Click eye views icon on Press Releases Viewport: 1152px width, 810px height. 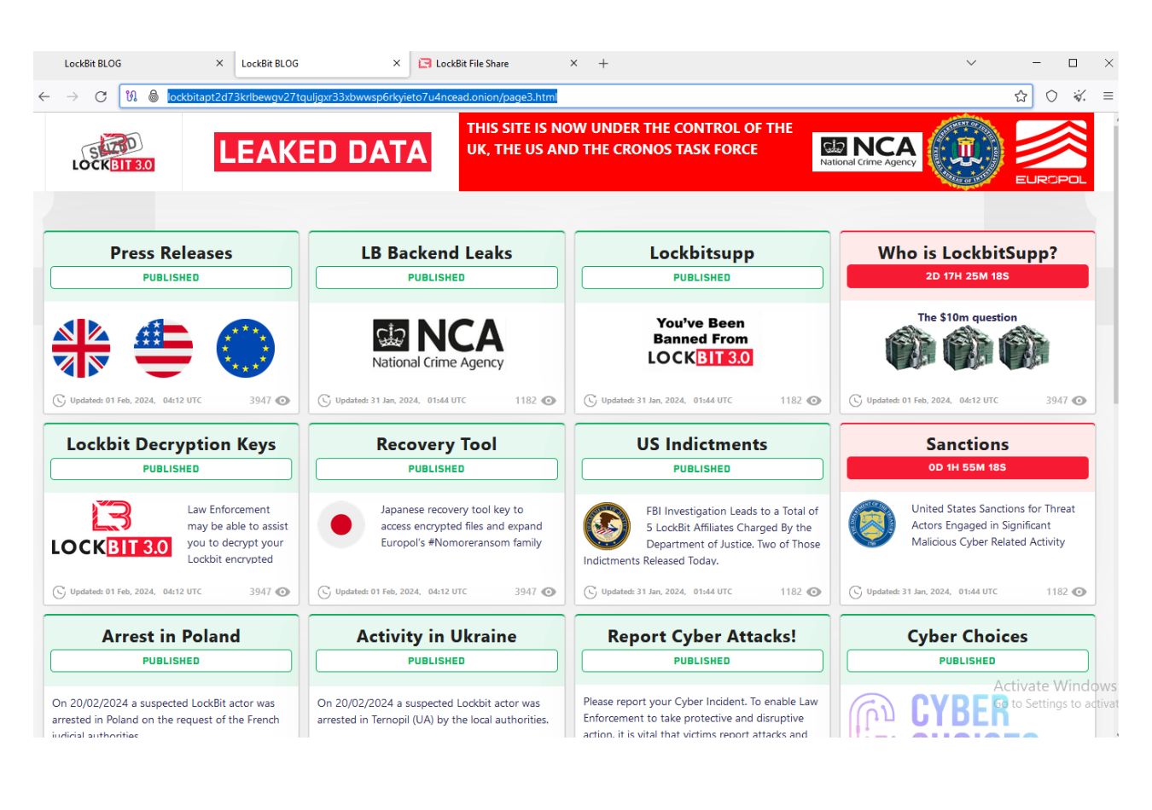[x=283, y=401]
